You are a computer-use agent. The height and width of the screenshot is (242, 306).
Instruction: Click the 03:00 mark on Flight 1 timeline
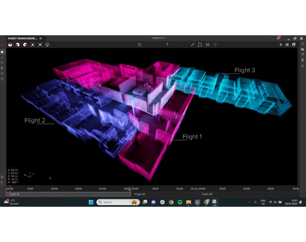click(x=78, y=189)
